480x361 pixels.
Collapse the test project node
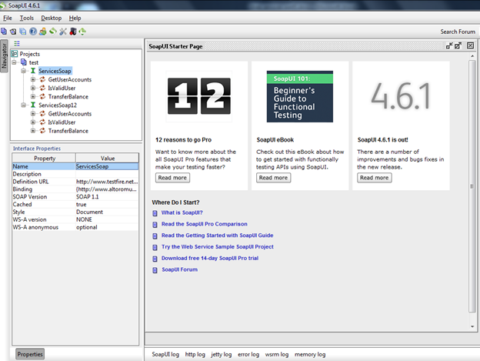[x=15, y=62]
